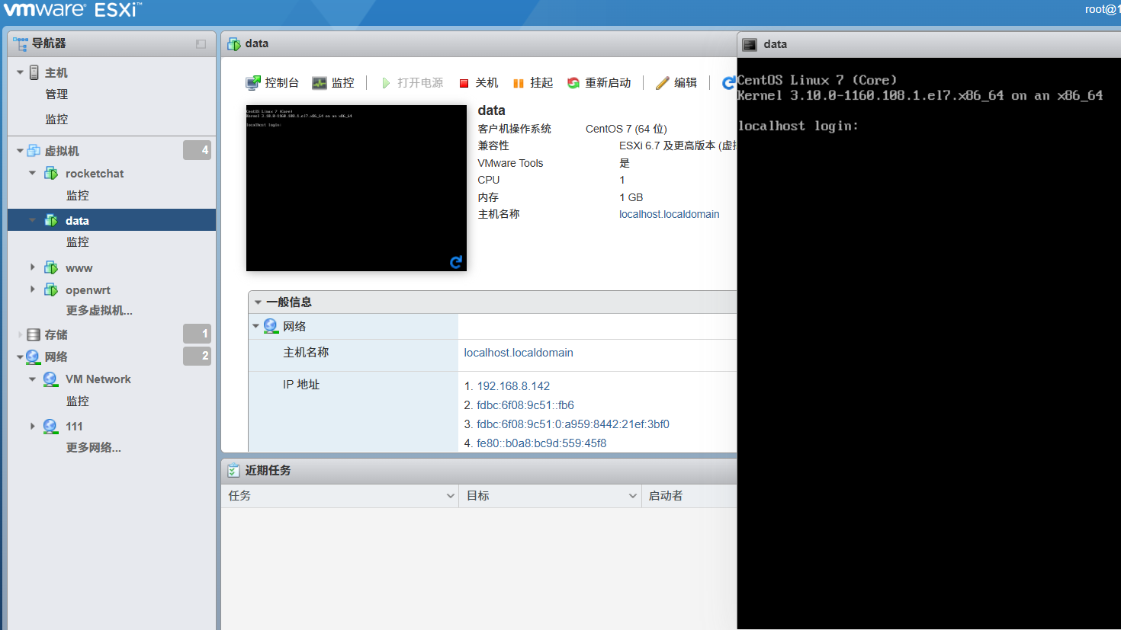The height and width of the screenshot is (630, 1121).
Task: Collapse the virtual machines (虚拟机) tree node
Action: (20, 151)
